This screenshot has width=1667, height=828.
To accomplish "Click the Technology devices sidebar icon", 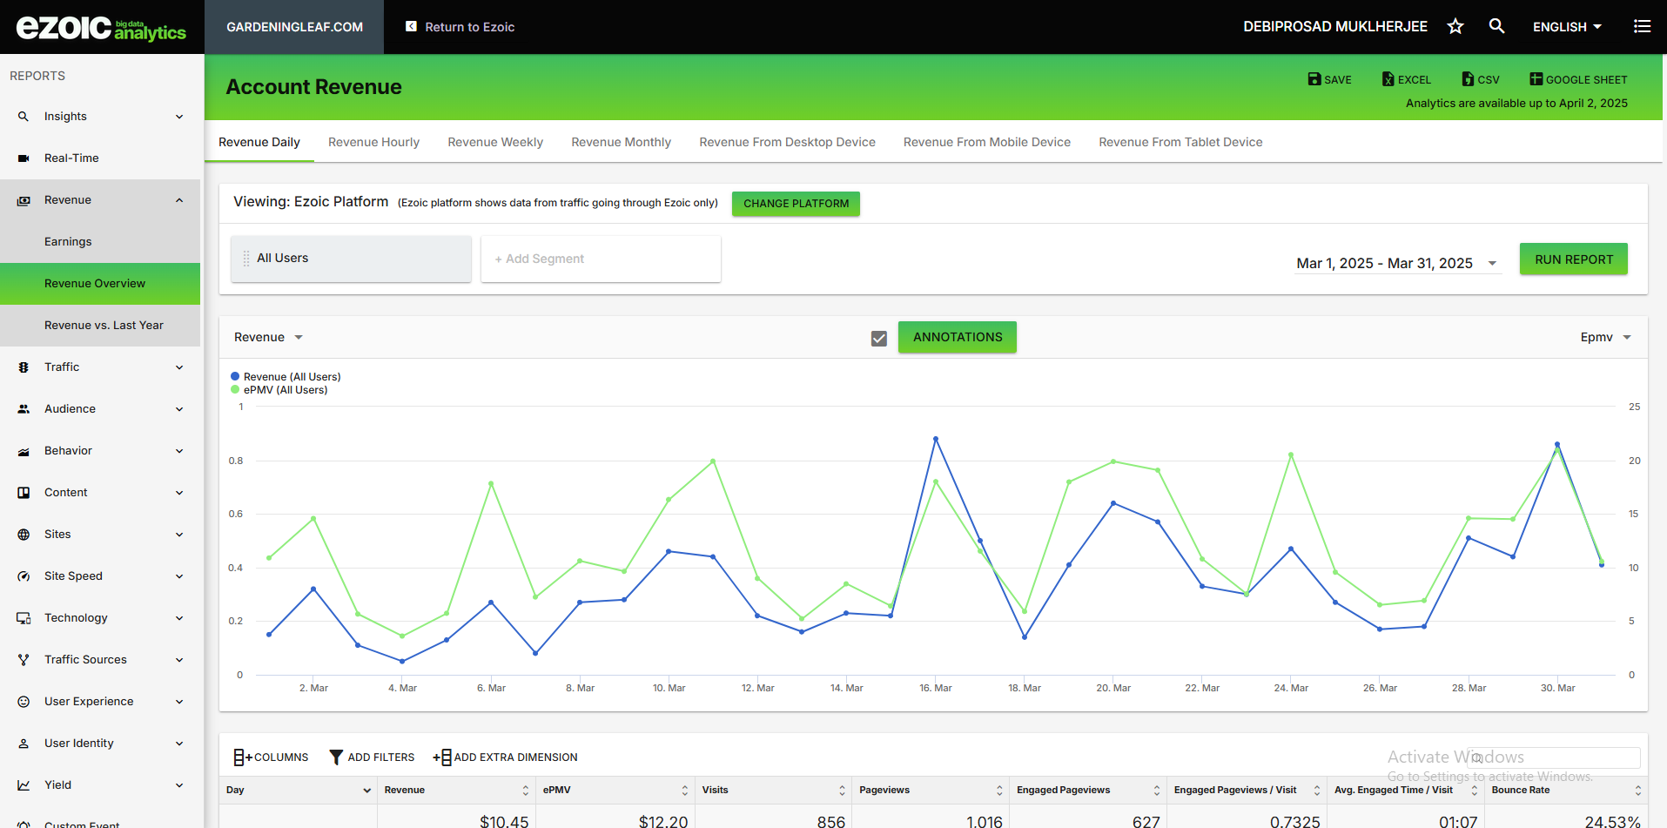I will (24, 618).
